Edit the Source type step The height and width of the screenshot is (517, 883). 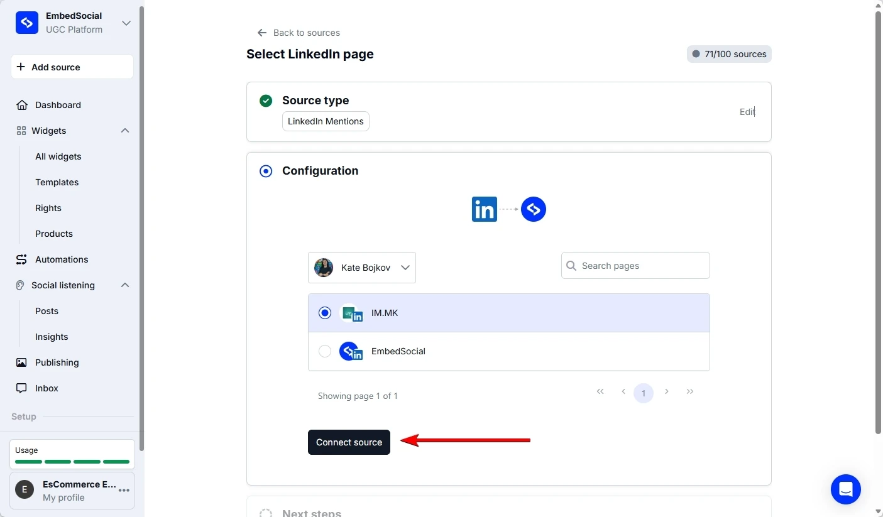coord(747,112)
